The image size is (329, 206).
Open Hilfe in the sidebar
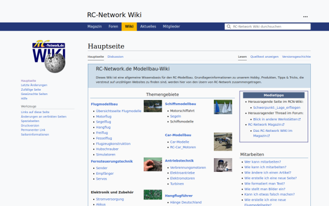(x=24, y=98)
